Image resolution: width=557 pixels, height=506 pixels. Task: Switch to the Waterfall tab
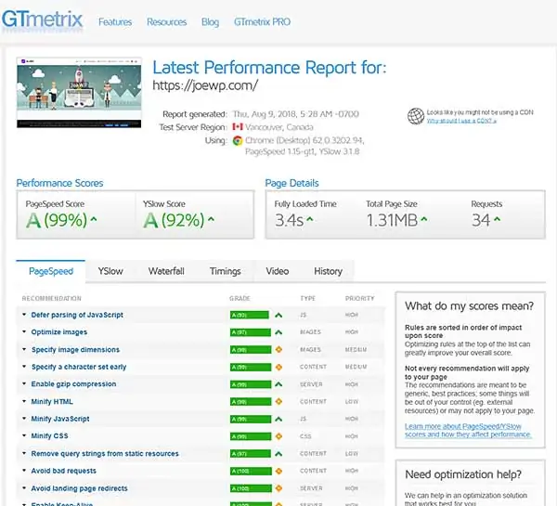pyautogui.click(x=166, y=271)
